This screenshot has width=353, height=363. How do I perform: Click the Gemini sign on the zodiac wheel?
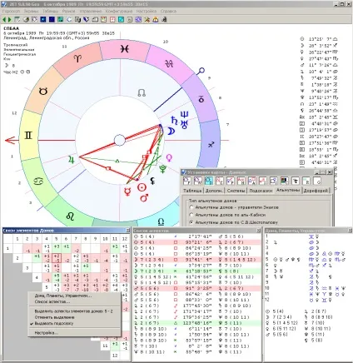[x=28, y=136]
